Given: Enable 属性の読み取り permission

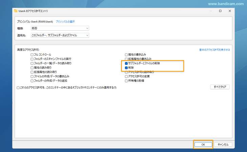Looking at the screenshot, I should (x=32, y=68).
